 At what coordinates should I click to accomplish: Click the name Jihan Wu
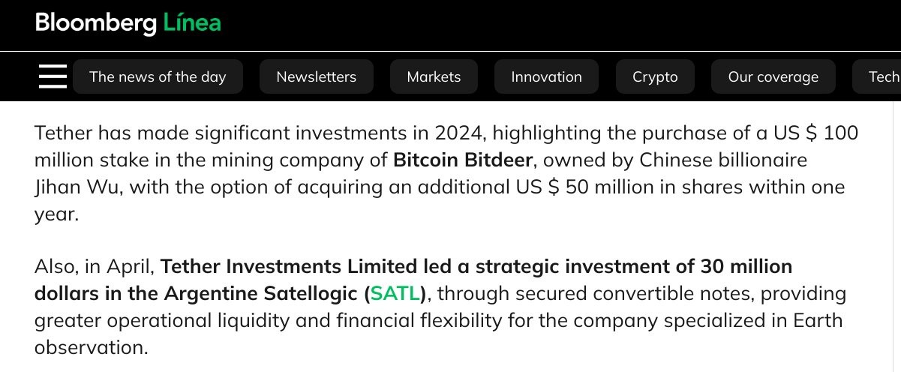(78, 187)
